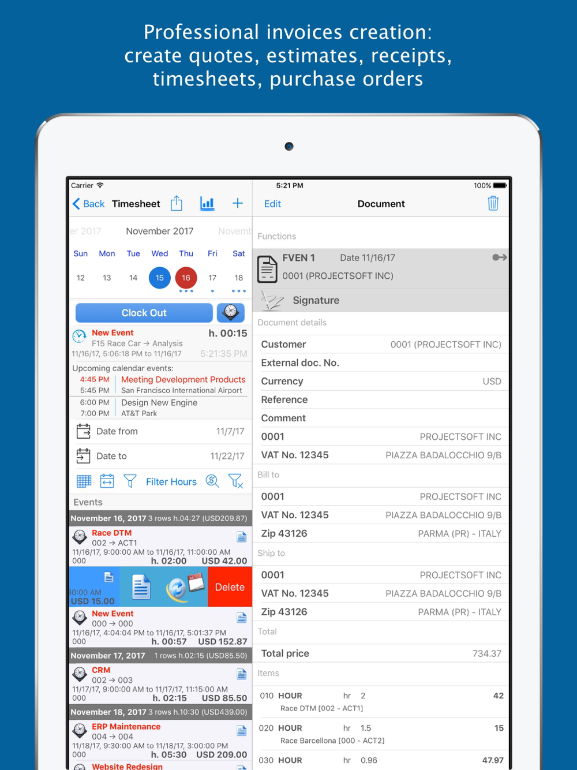The height and width of the screenshot is (770, 577).
Task: Tap the November 18, 2017 section header
Action: [x=160, y=712]
